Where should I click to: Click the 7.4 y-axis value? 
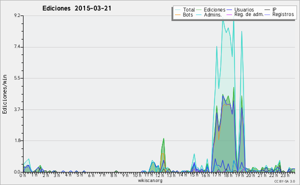coord(17,47)
